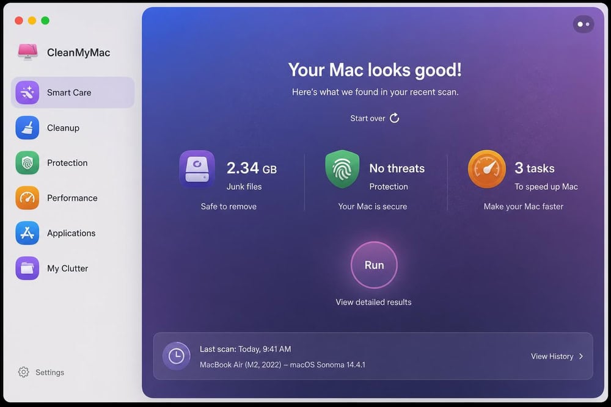This screenshot has width=611, height=407.
Task: Click the 2.34 GB junk value
Action: pos(252,168)
